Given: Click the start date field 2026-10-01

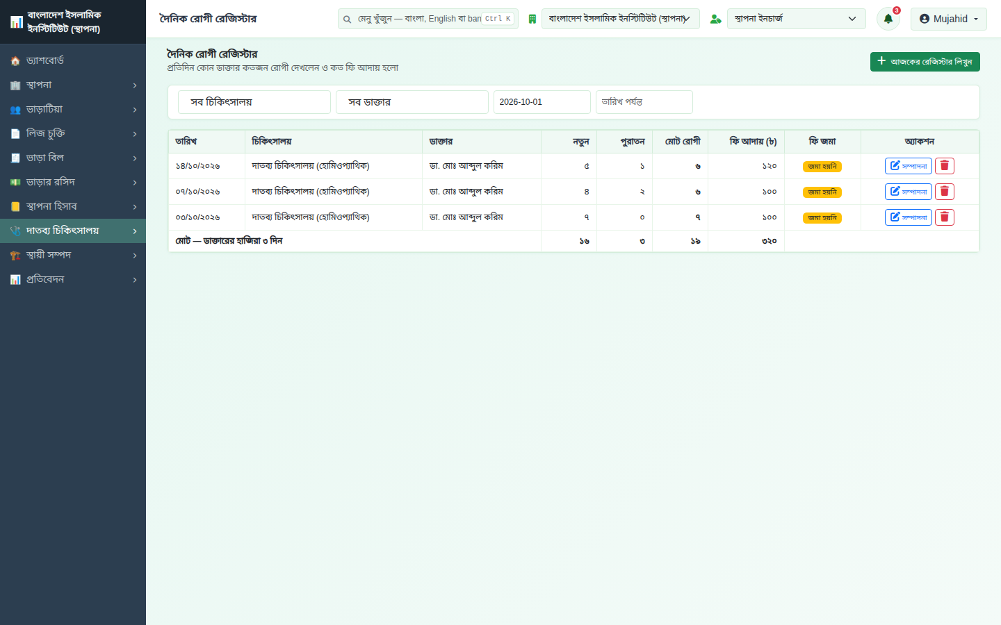Looking at the screenshot, I should tap(542, 102).
